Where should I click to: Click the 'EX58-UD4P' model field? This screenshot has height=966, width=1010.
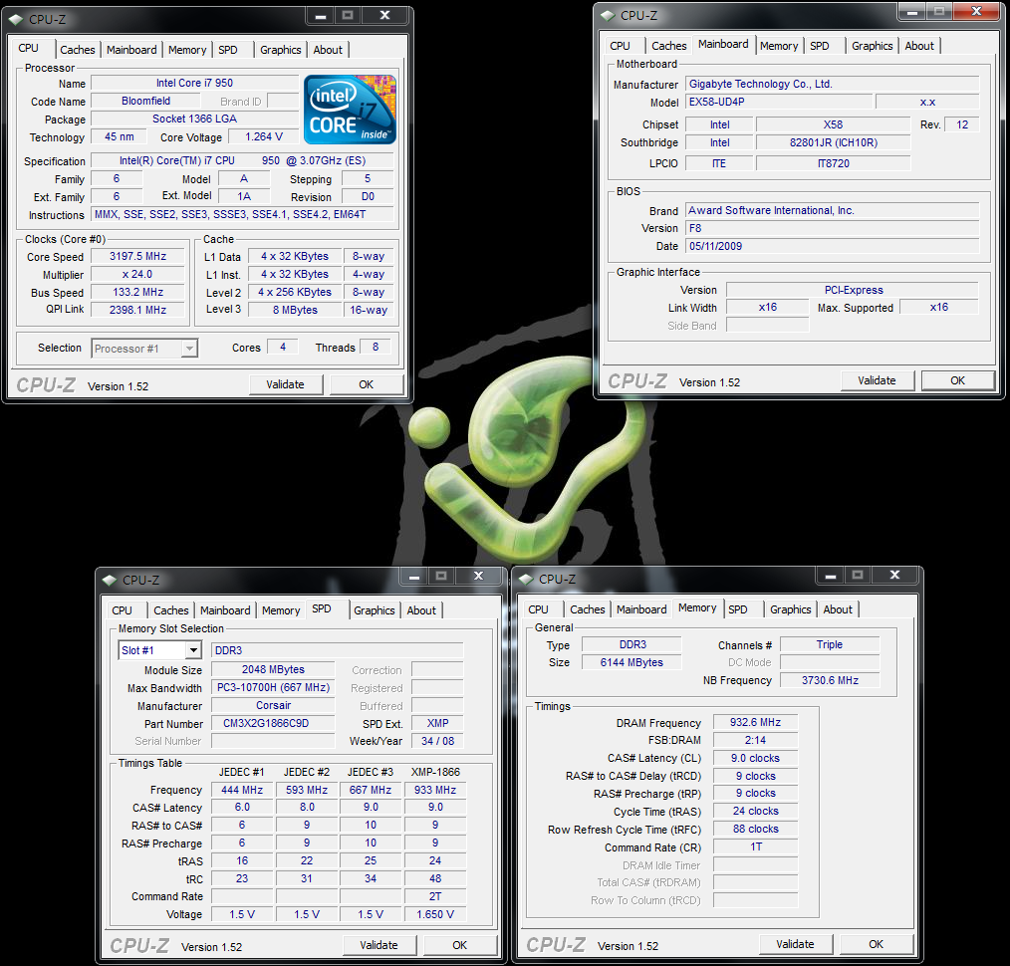(x=779, y=102)
